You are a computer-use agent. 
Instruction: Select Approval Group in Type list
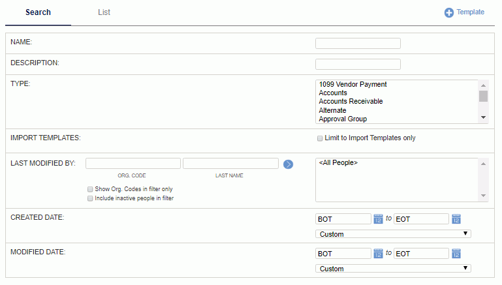tap(343, 119)
